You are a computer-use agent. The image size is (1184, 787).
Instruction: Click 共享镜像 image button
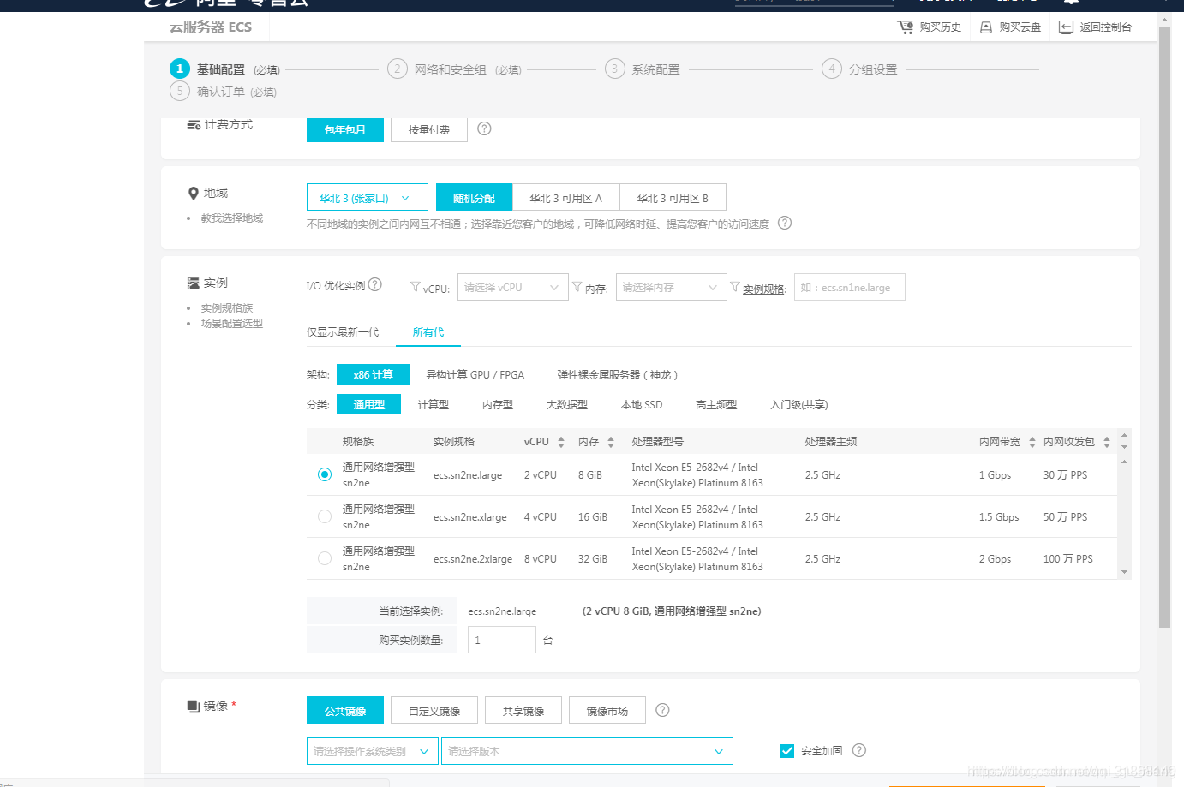tap(523, 710)
